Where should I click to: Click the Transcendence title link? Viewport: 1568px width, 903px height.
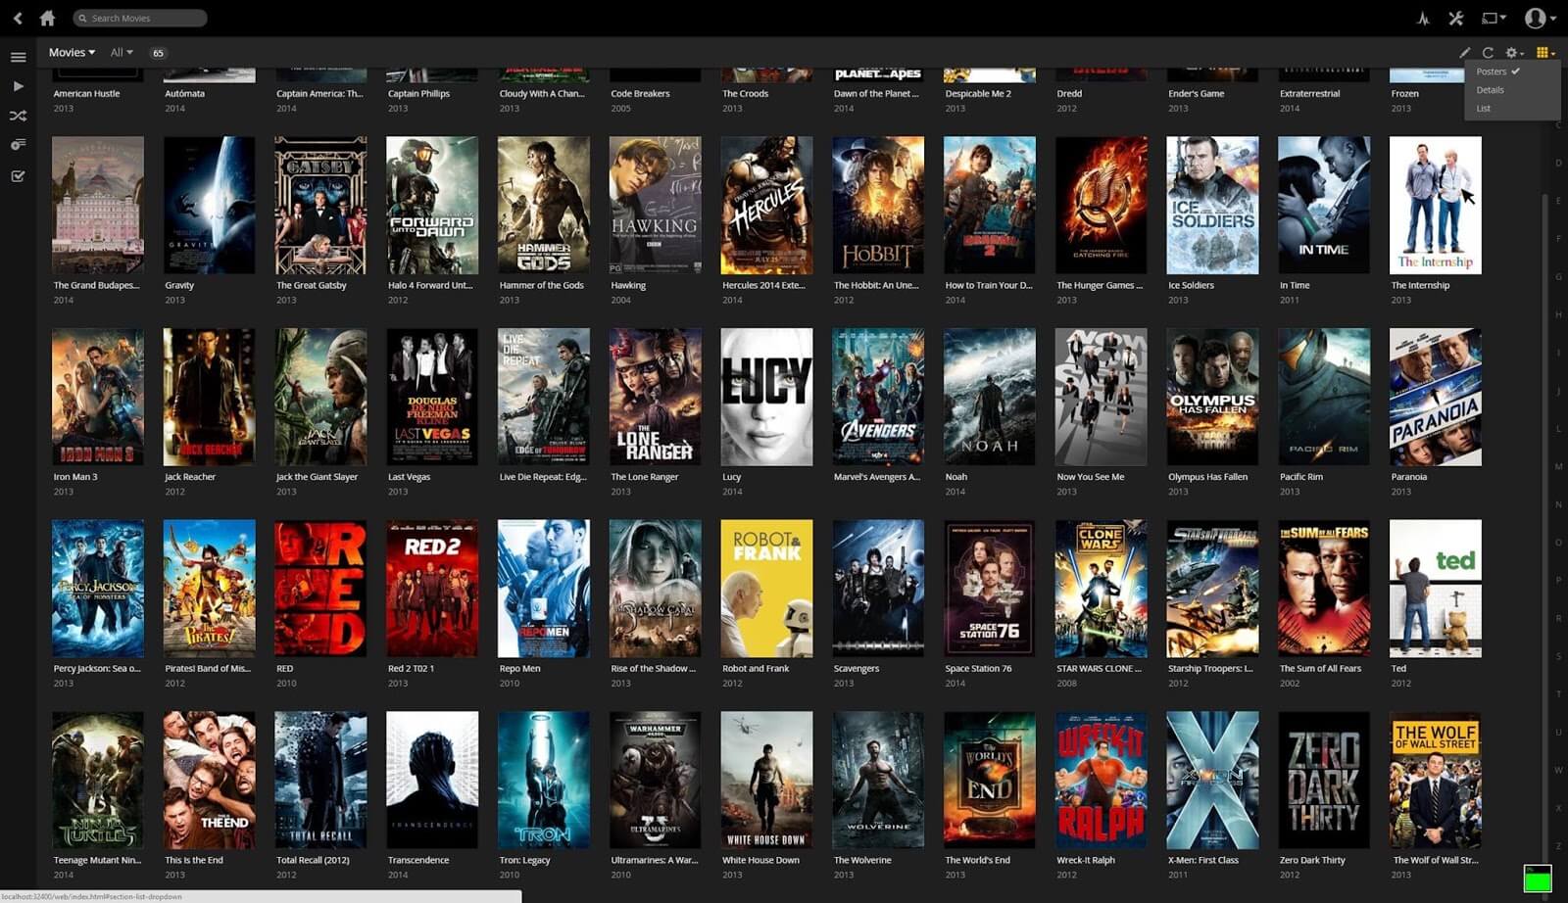coord(418,860)
